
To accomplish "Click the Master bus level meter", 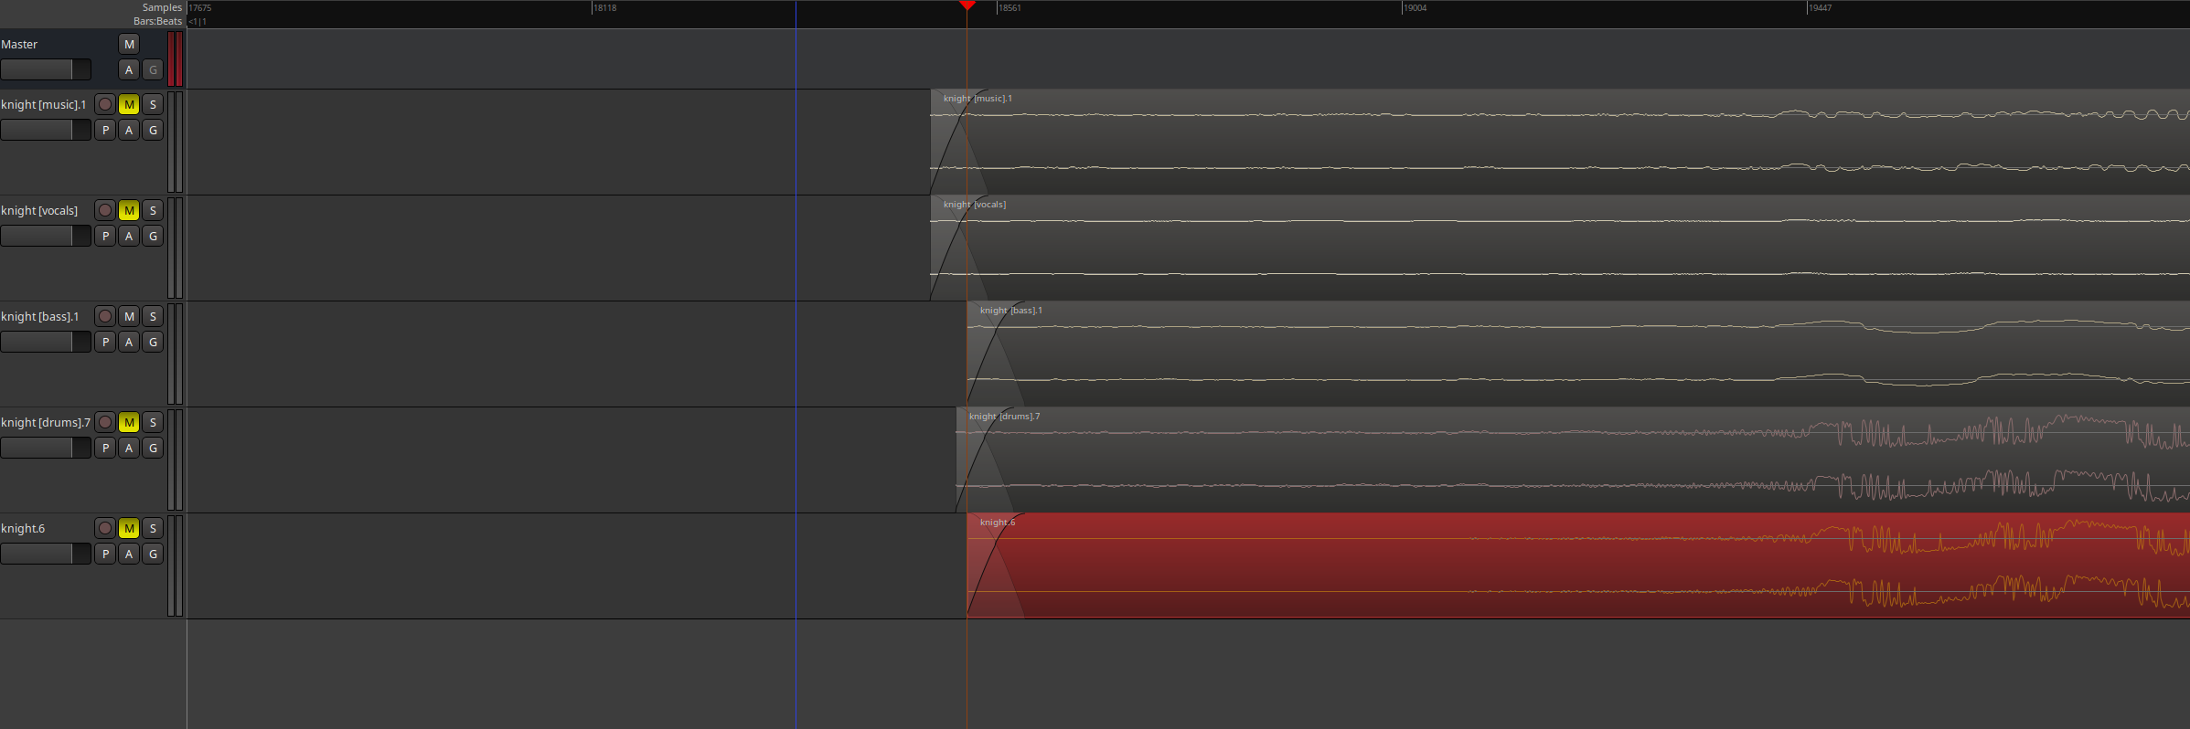I will pos(176,59).
